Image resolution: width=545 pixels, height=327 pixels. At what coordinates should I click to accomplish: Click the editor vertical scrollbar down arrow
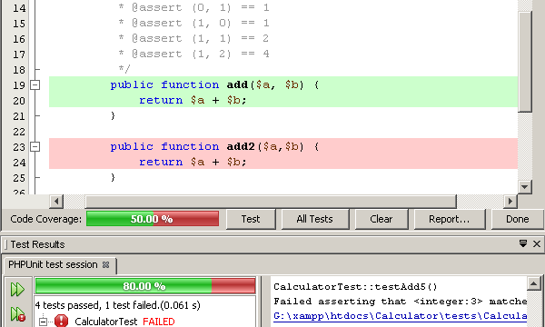pos(524,187)
